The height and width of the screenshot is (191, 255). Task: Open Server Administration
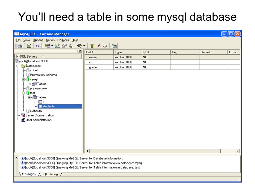[x=40, y=115]
